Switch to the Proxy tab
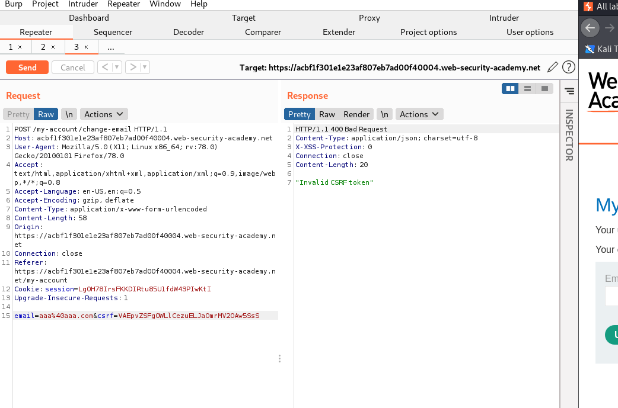This screenshot has width=618, height=408. pyautogui.click(x=369, y=18)
